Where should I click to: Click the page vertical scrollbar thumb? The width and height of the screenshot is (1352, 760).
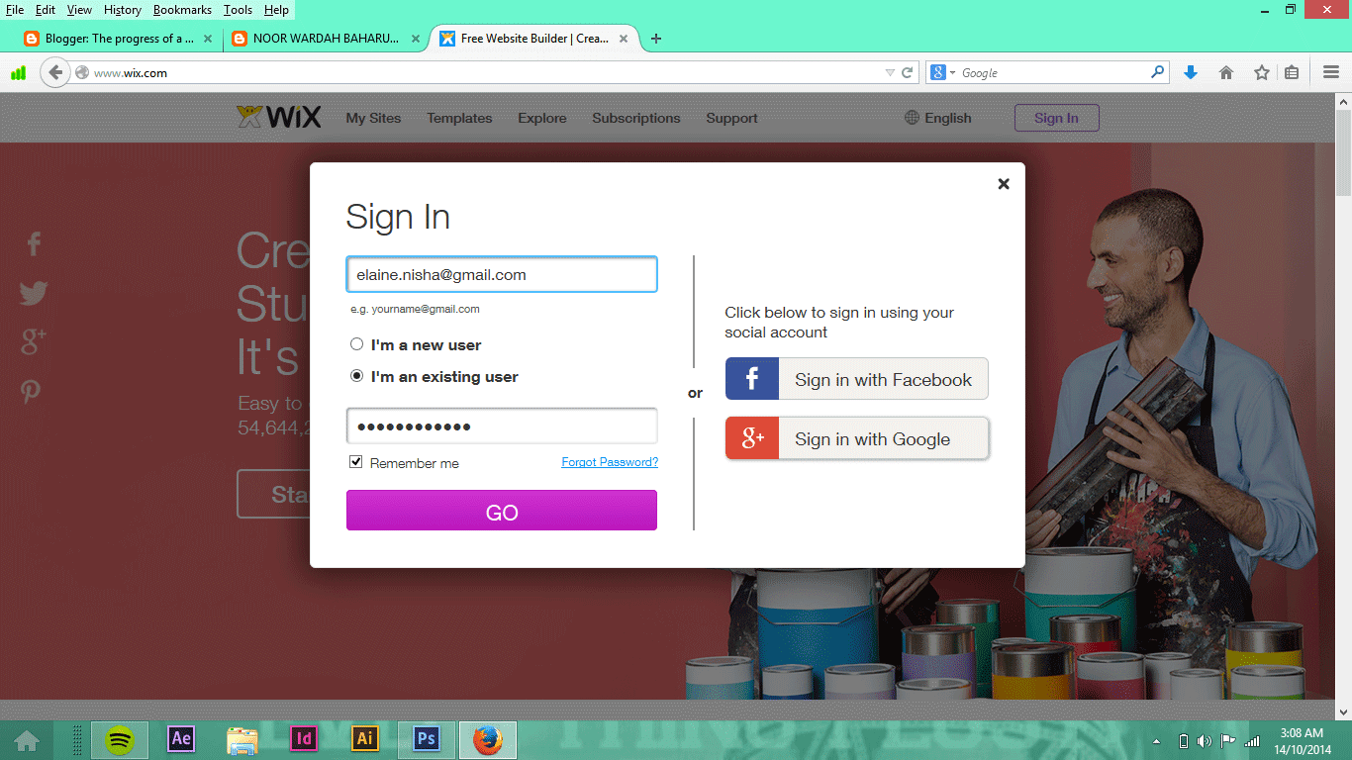point(1343,153)
